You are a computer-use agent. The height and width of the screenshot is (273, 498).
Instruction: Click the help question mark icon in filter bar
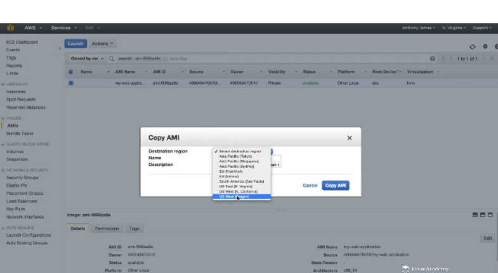point(432,59)
